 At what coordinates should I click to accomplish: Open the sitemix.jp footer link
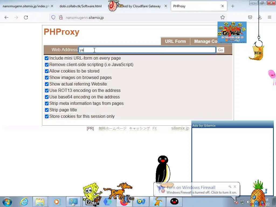pyautogui.click(x=180, y=128)
